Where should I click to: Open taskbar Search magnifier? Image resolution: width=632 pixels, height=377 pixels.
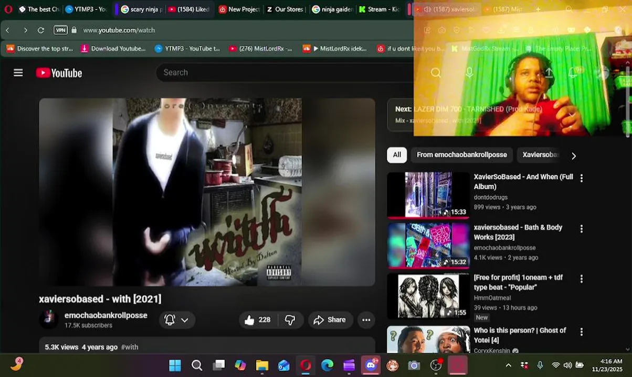(197, 365)
